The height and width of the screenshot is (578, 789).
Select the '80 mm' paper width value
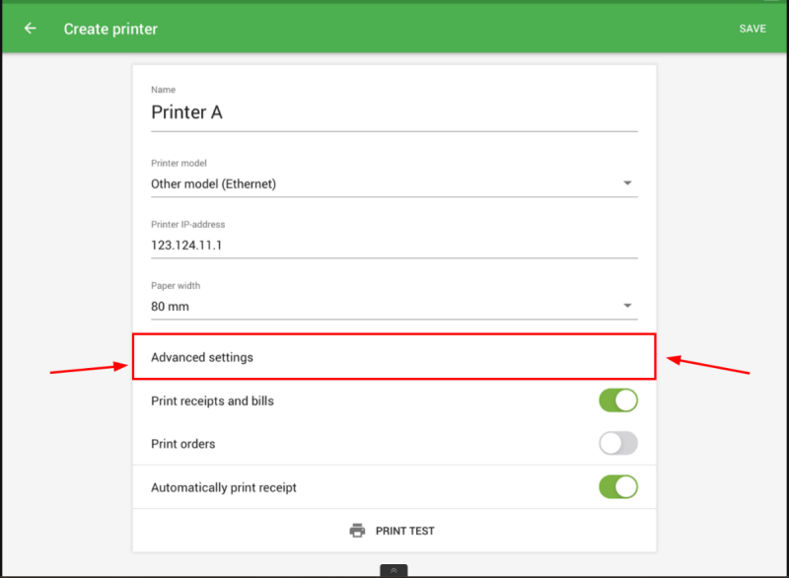coord(170,306)
